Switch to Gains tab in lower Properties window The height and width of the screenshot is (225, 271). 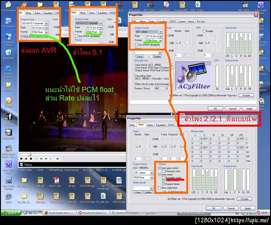150,125
